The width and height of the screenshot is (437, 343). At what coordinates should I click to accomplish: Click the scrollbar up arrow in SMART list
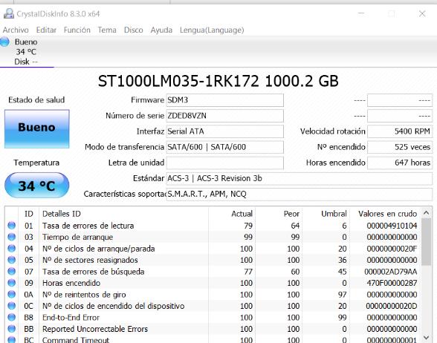pos(426,213)
